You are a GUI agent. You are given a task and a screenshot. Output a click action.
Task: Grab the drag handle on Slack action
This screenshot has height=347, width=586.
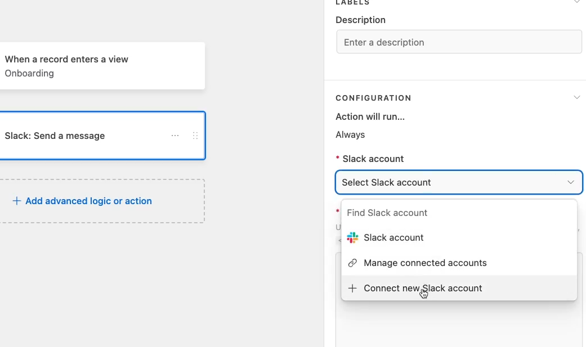(x=195, y=136)
